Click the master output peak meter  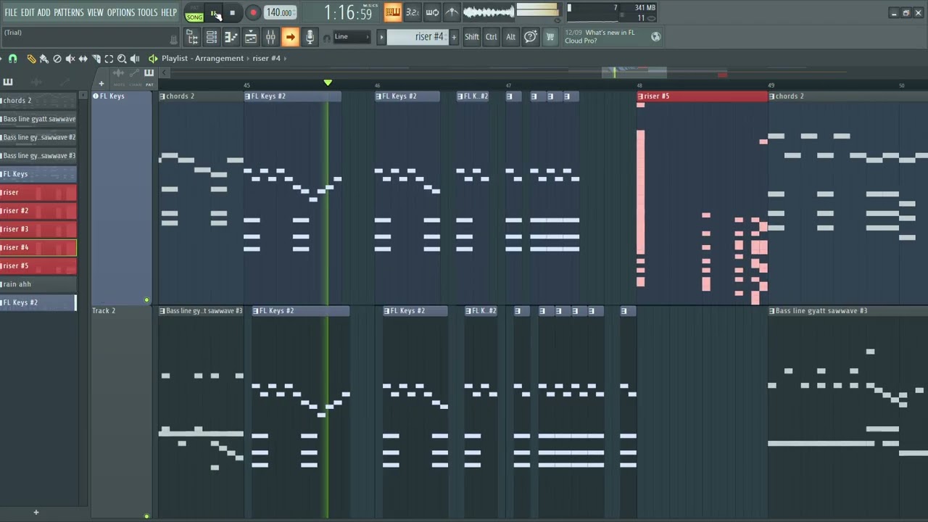[x=538, y=11]
